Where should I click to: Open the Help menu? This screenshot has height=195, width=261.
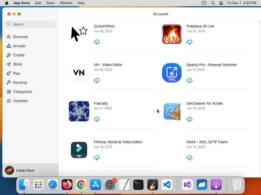click(x=81, y=3)
